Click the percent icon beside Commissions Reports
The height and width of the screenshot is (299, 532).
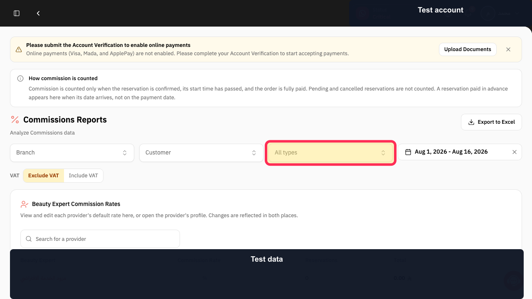click(15, 120)
